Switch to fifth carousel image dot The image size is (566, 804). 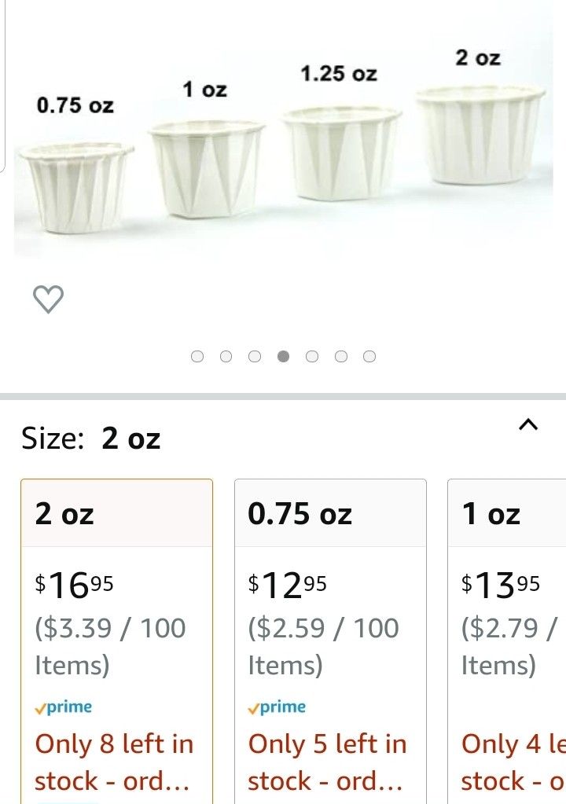[x=312, y=357]
